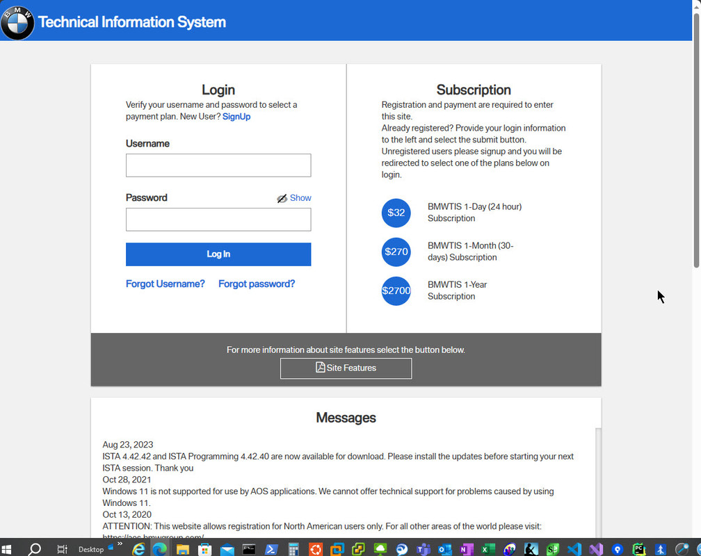
Task: Open Microsoft Teams from the taskbar
Action: pos(424,549)
